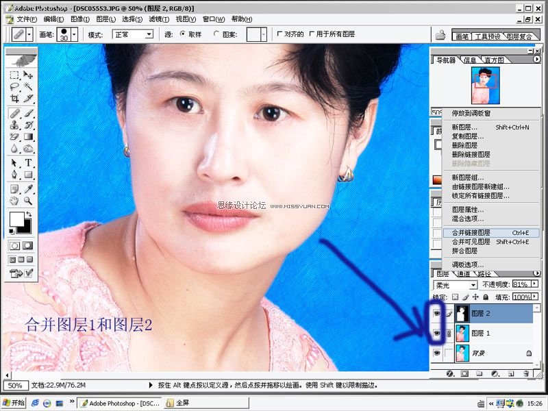
Task: Switch to the 直方图 tab
Action: [494, 60]
